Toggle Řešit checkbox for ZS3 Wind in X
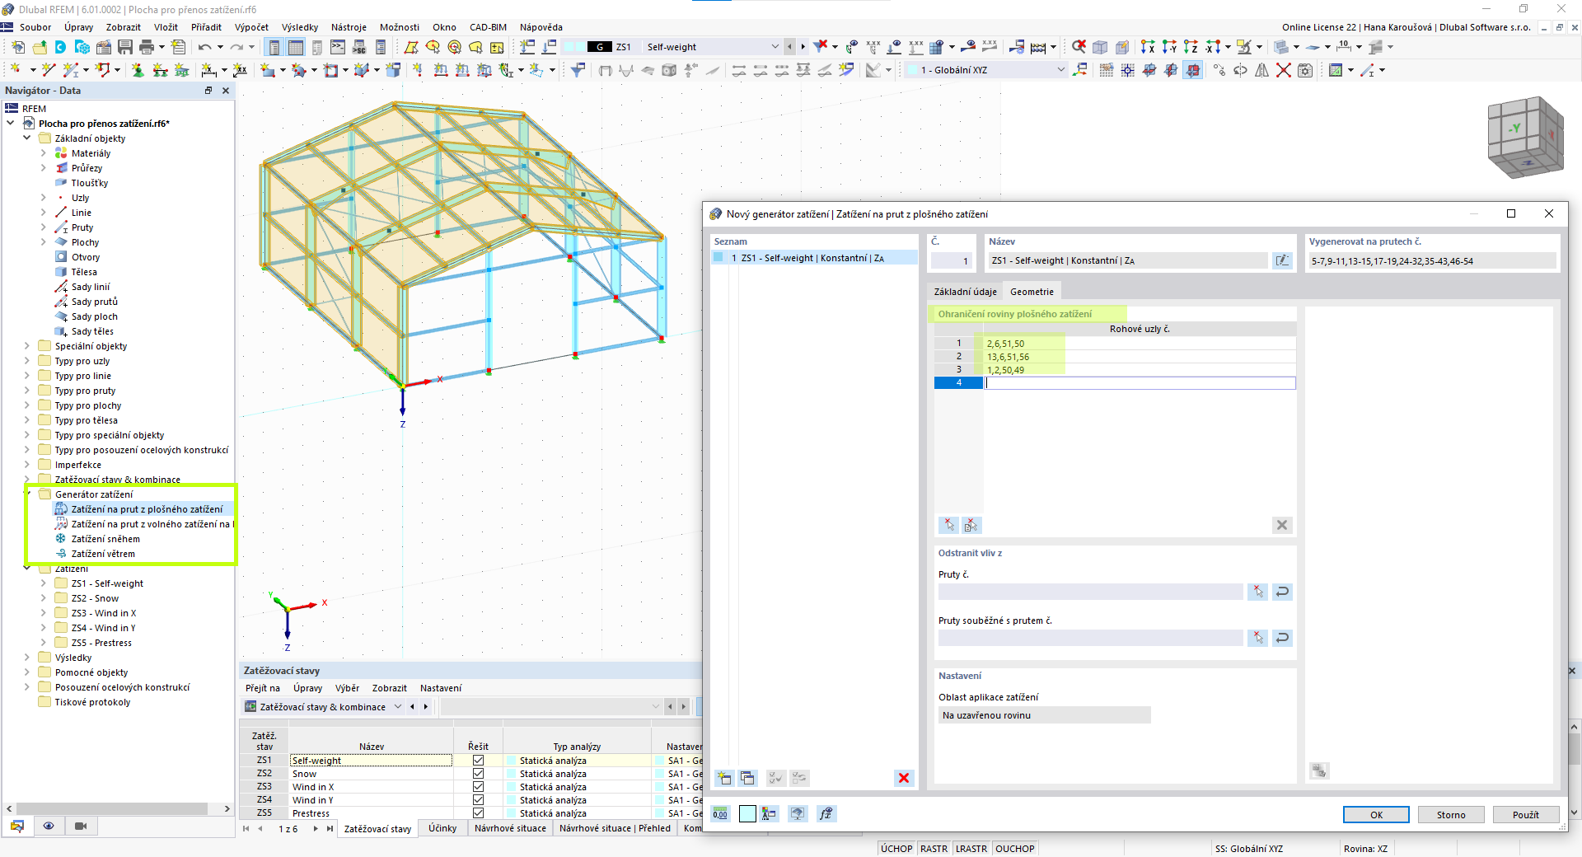Image resolution: width=1582 pixels, height=857 pixels. [x=477, y=787]
